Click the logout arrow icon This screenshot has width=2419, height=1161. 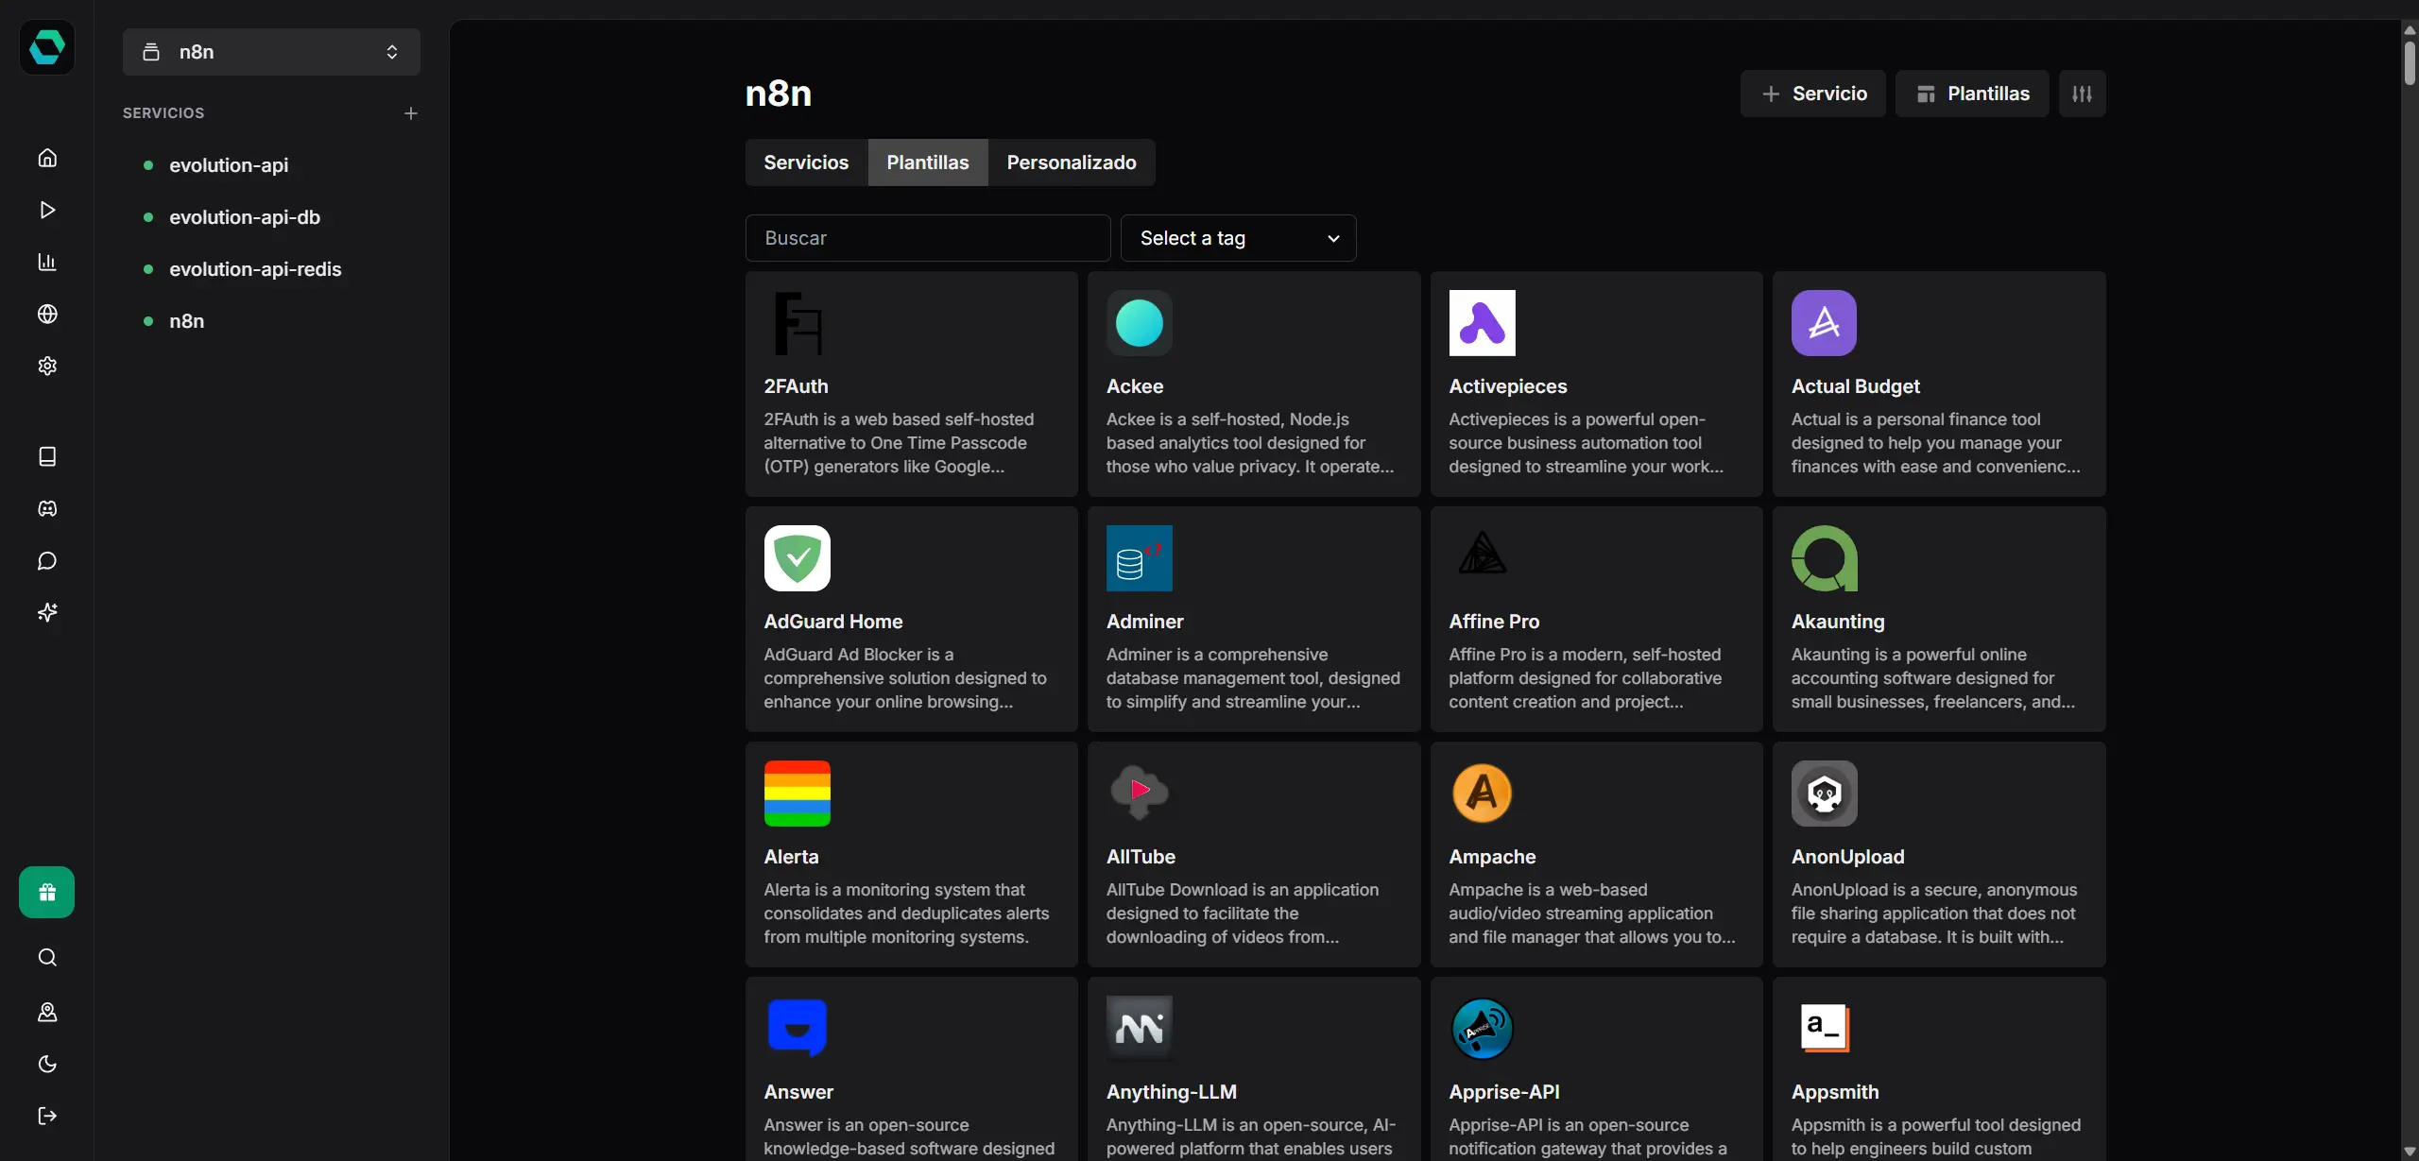coord(47,1116)
